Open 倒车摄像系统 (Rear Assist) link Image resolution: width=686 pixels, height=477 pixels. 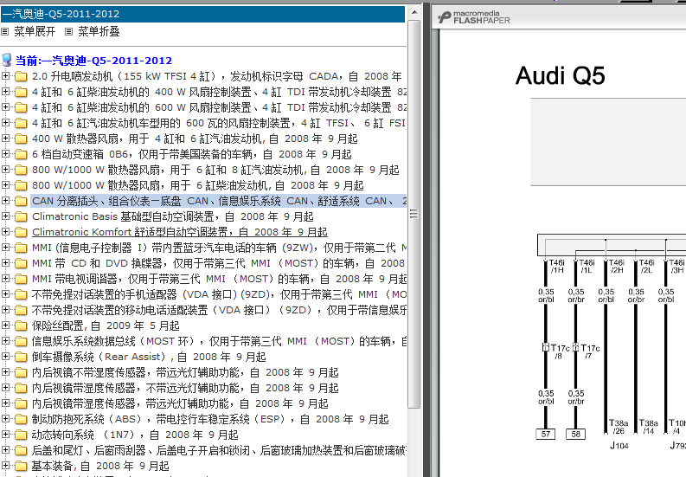click(149, 357)
